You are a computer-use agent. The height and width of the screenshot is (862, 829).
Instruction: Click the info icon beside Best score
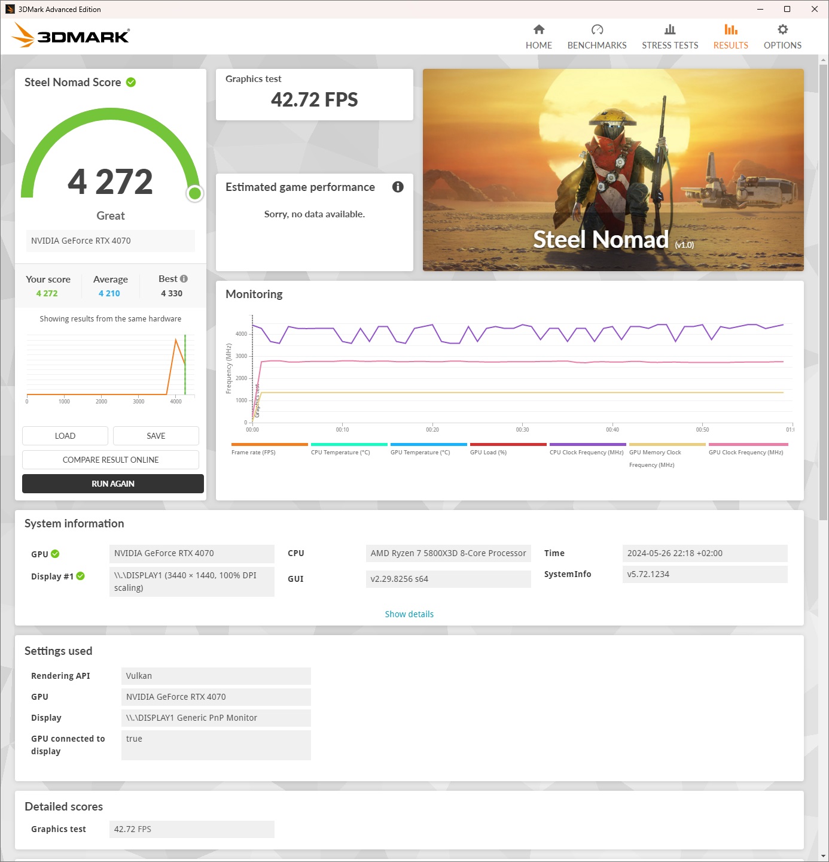point(184,278)
